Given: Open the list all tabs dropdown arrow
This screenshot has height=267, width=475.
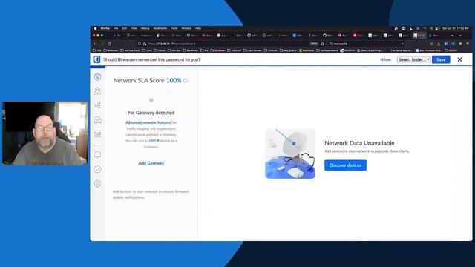Looking at the screenshot, I should pyautogui.click(x=460, y=36).
